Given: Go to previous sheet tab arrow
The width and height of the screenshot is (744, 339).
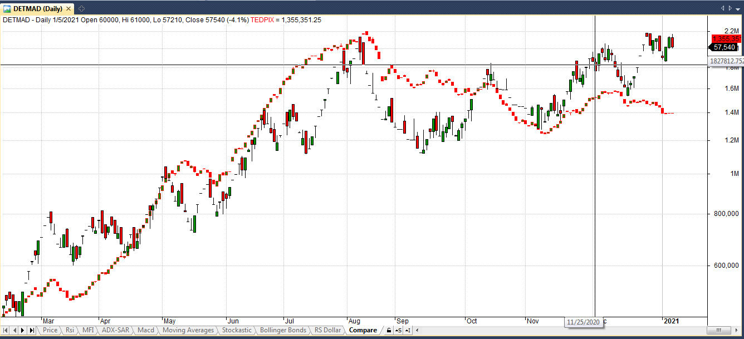Looking at the screenshot, I should [14, 331].
